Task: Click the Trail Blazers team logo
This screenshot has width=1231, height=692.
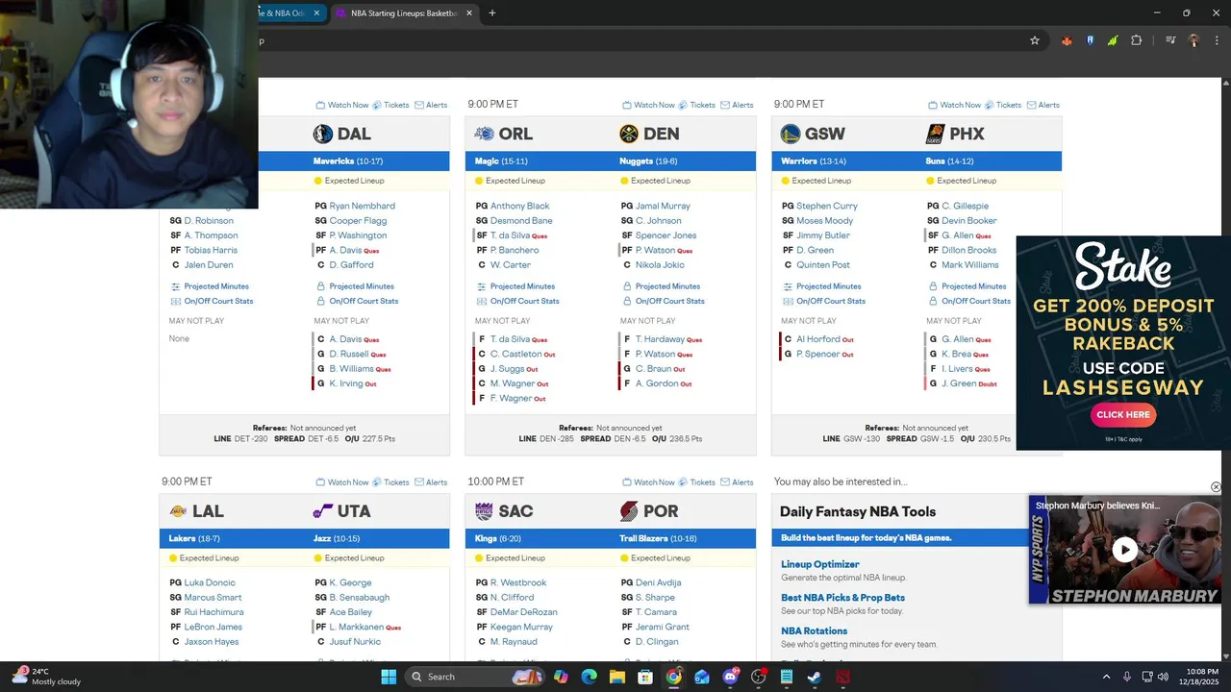Action: coord(629,511)
